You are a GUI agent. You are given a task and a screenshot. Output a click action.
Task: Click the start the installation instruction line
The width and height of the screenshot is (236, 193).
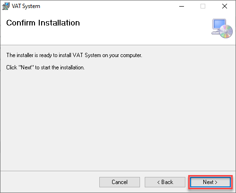(x=45, y=67)
